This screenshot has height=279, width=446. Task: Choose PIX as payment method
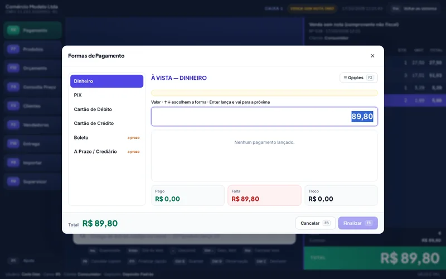pos(106,95)
